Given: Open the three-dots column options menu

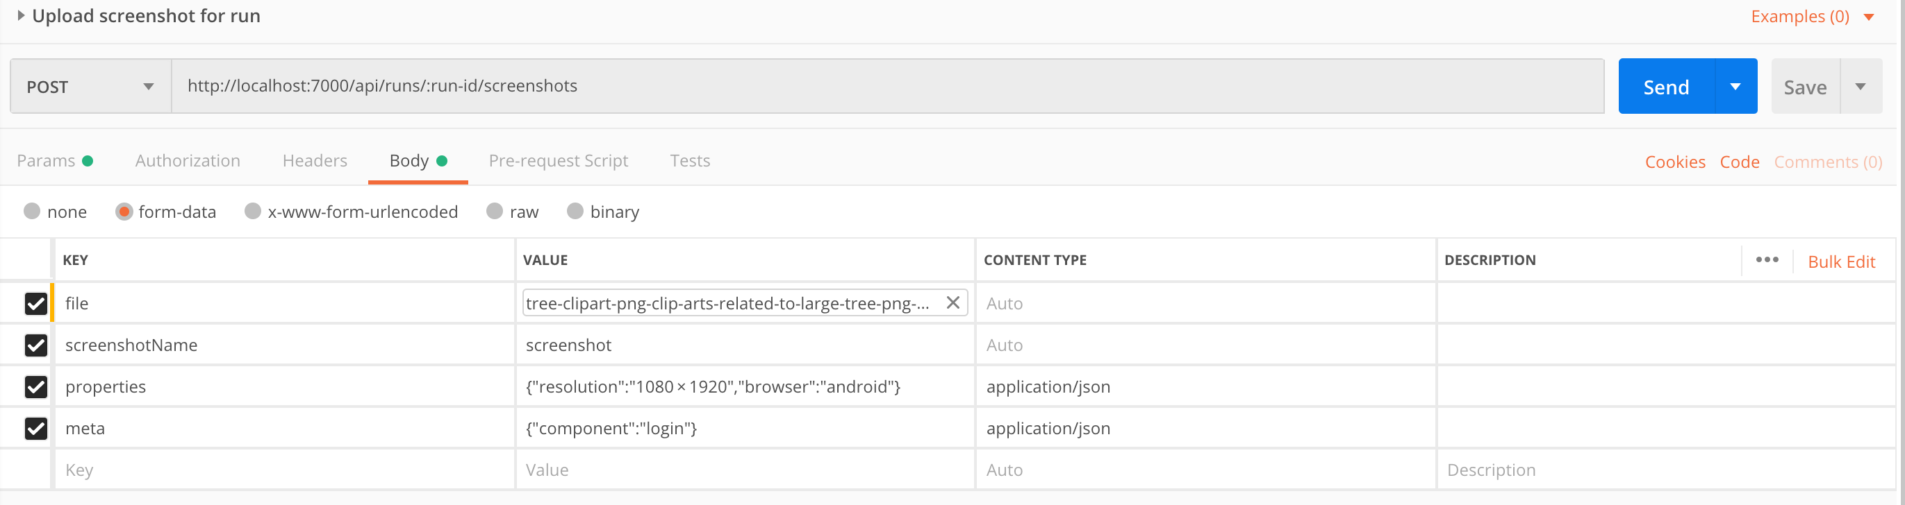Looking at the screenshot, I should [x=1767, y=260].
